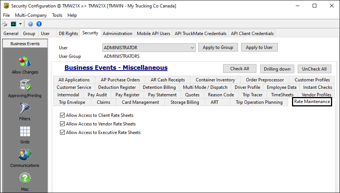The width and height of the screenshot is (340, 193).
Task: Select the Pay Register tab
Action: coord(127,94)
